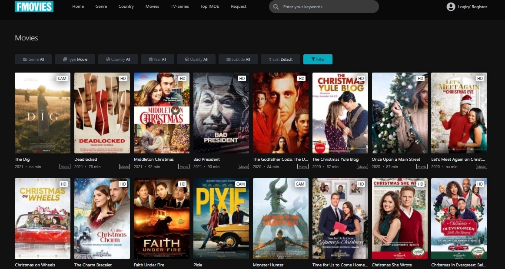The width and height of the screenshot is (505, 269).
Task: Click Middleton Christmas title link
Action: pos(153,159)
